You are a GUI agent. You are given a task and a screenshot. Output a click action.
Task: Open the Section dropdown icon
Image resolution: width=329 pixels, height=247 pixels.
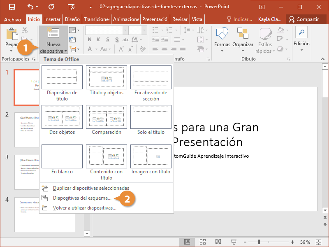pos(74,49)
